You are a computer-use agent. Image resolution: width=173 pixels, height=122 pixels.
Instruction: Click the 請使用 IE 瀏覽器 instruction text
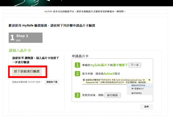point(36,60)
